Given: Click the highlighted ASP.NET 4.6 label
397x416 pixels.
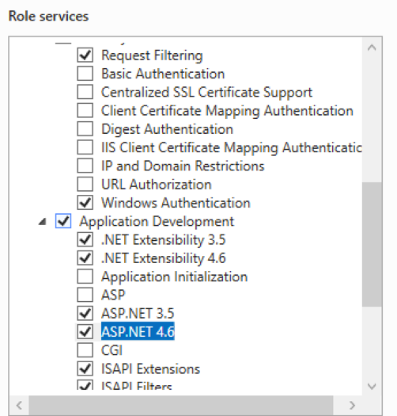Looking at the screenshot, I should [x=138, y=332].
